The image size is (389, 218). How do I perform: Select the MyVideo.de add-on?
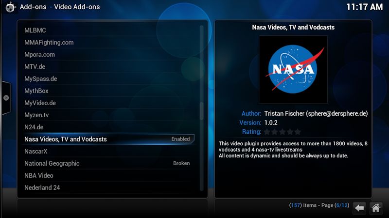[x=109, y=103]
